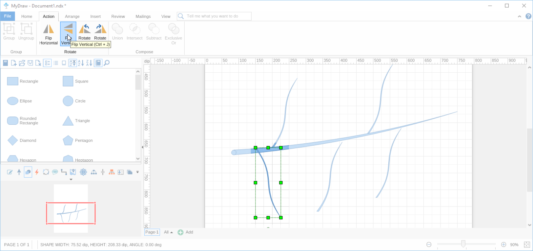Select the lightning bolt library icon

coord(37,172)
